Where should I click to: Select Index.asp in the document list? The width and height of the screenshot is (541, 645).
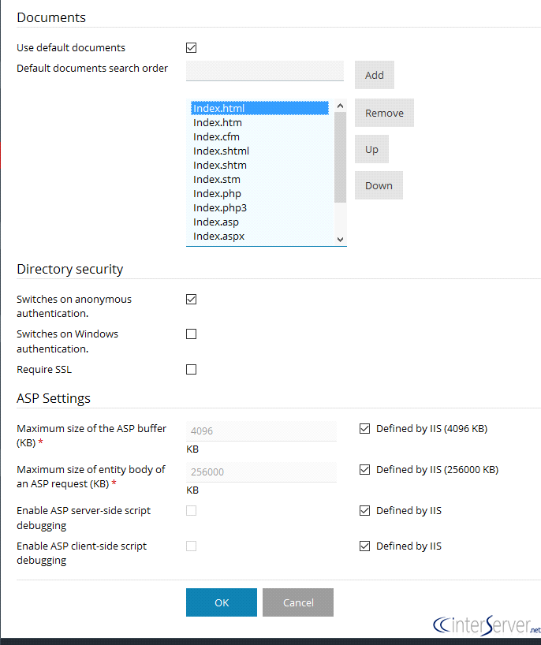coord(260,222)
